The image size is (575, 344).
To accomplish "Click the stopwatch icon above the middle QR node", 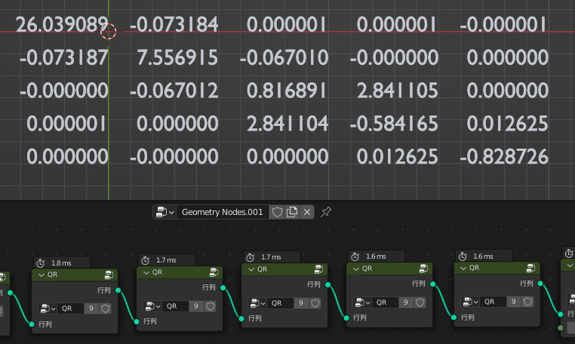I will click(x=251, y=257).
